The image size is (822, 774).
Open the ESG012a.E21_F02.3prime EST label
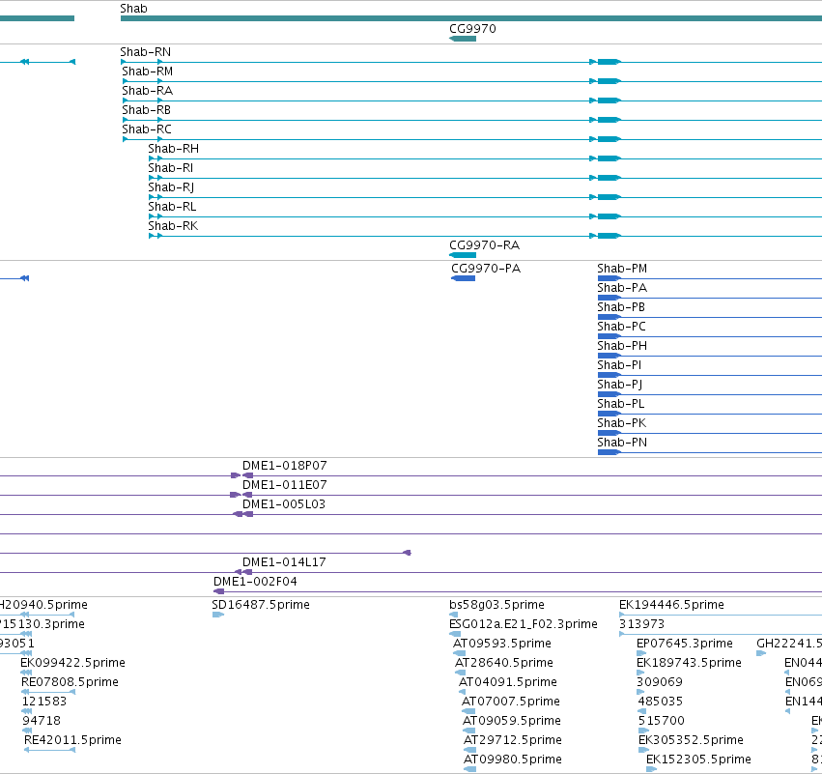click(x=524, y=624)
